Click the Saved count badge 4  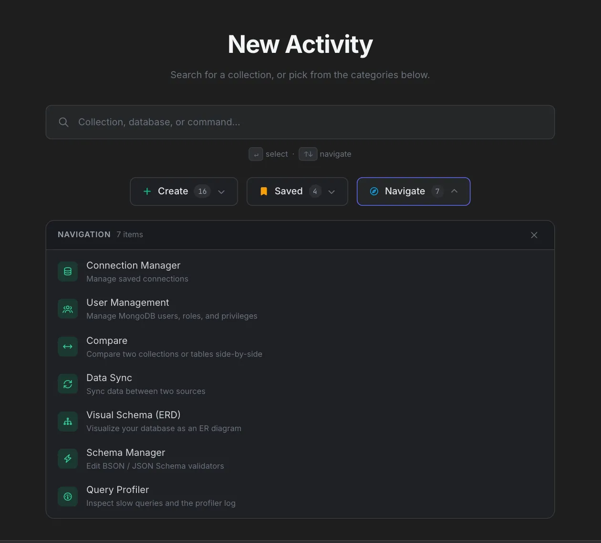[315, 191]
